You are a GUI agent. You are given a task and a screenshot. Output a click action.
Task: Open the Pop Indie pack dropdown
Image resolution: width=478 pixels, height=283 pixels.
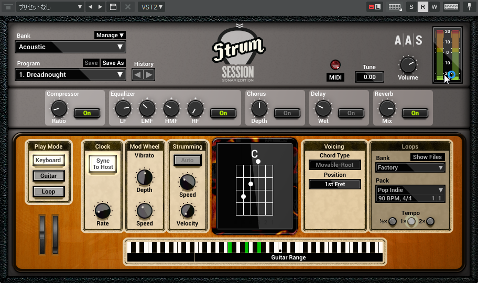tap(410, 190)
